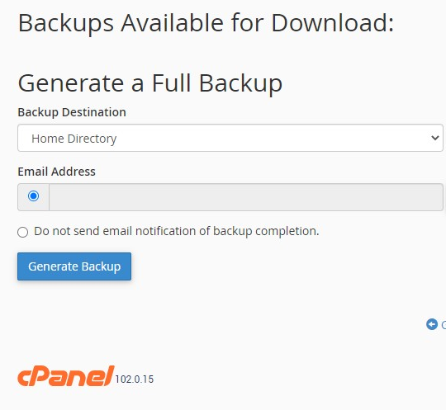The height and width of the screenshot is (410, 446).
Task: Follow the link beside the back arrow
Action: coord(444,325)
